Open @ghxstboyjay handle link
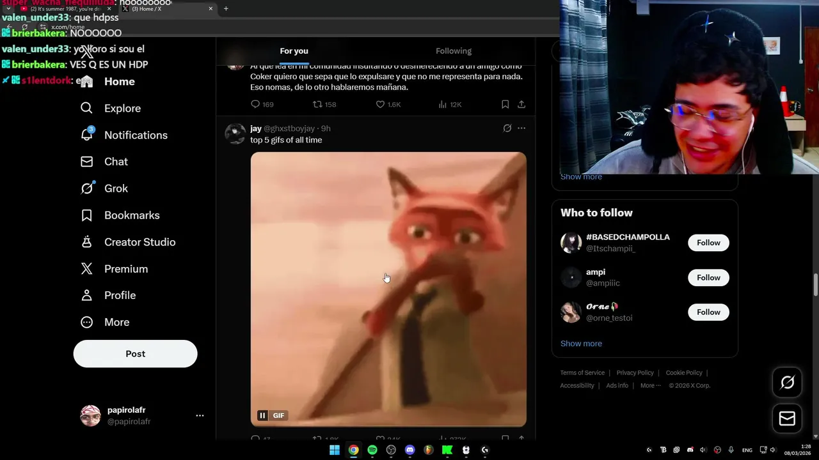This screenshot has height=460, width=819. (289, 128)
